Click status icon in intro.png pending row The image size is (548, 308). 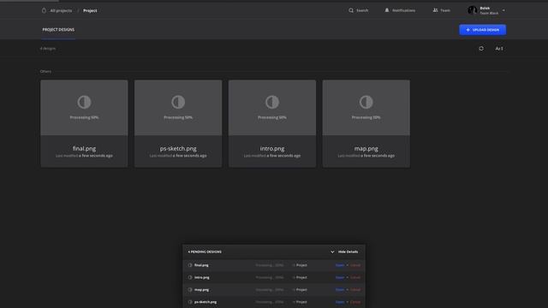(x=190, y=277)
